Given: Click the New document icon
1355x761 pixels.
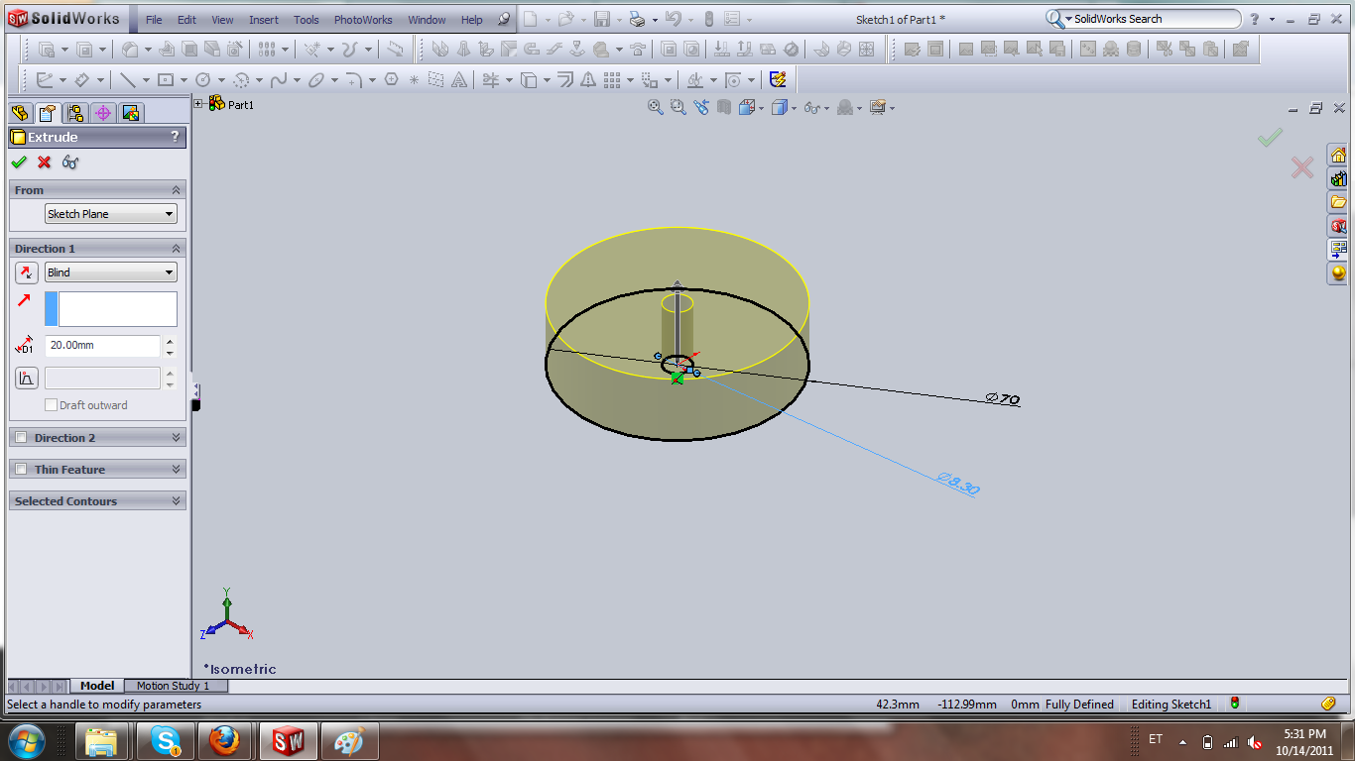Looking at the screenshot, I should 531,19.
